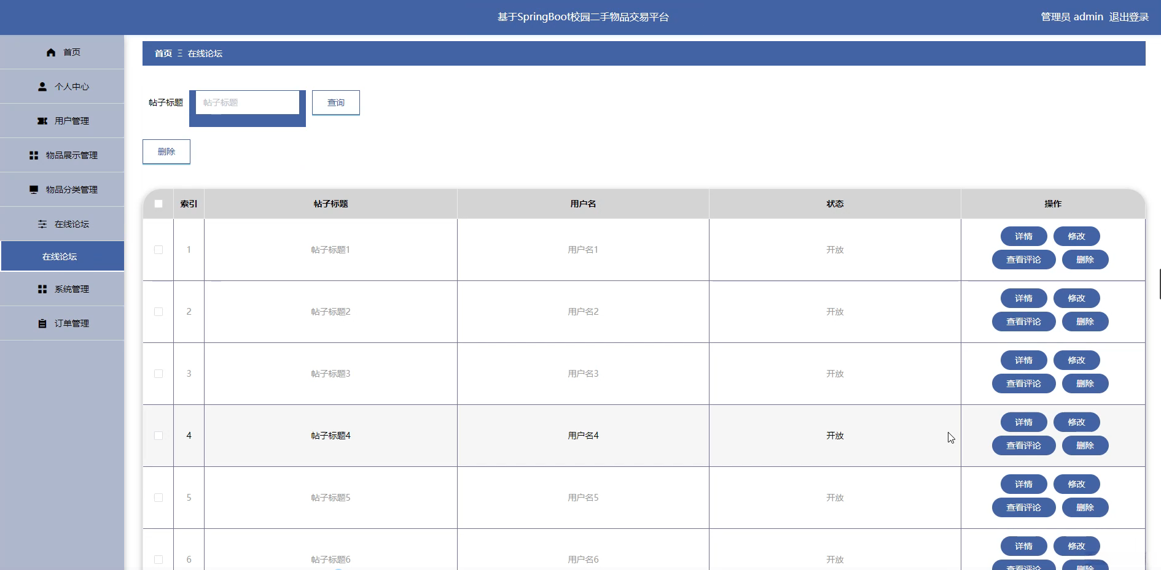Click the home icon in the sidebar
This screenshot has height=570, width=1161.
[51, 52]
